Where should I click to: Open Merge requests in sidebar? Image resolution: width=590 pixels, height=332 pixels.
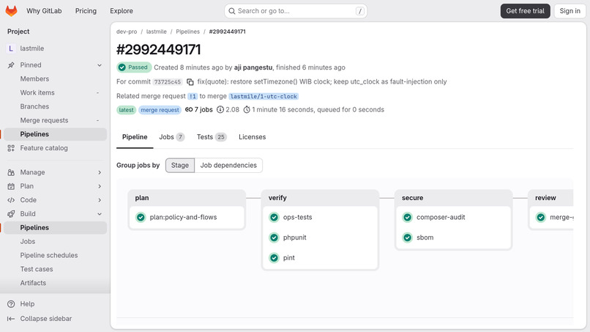(x=56, y=120)
